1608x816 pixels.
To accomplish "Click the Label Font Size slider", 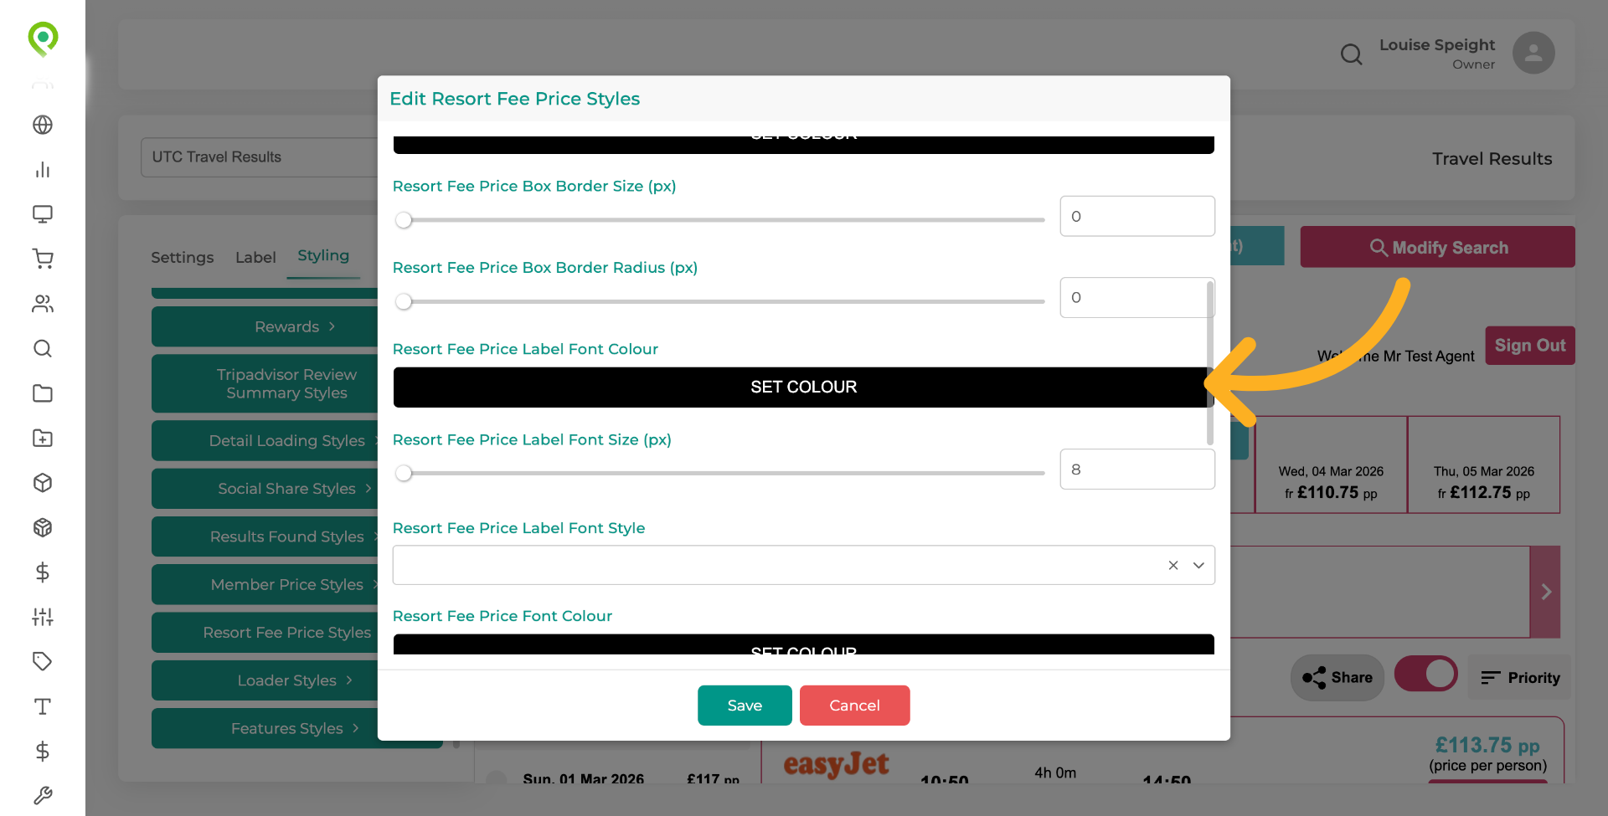I will pyautogui.click(x=719, y=473).
